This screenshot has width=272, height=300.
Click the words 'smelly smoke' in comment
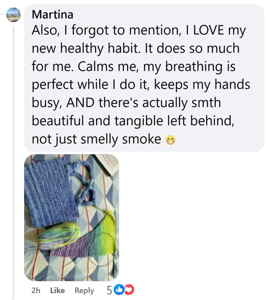121,139
